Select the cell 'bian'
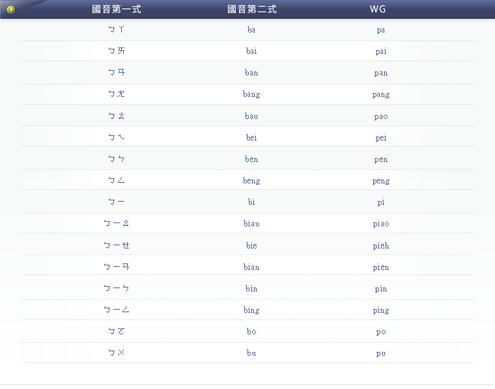This screenshot has height=389, width=495. (x=251, y=267)
